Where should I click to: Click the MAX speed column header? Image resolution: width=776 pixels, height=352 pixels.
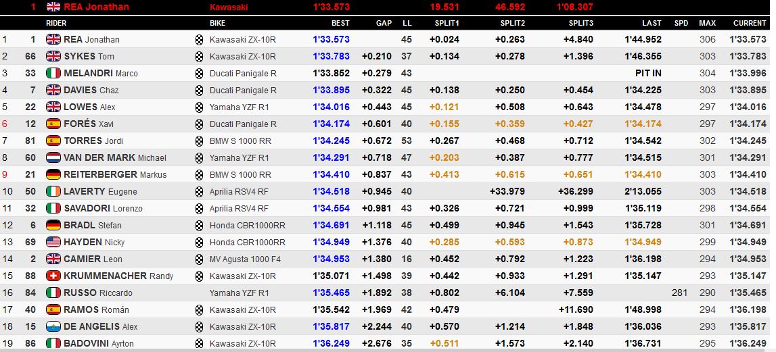coord(707,23)
